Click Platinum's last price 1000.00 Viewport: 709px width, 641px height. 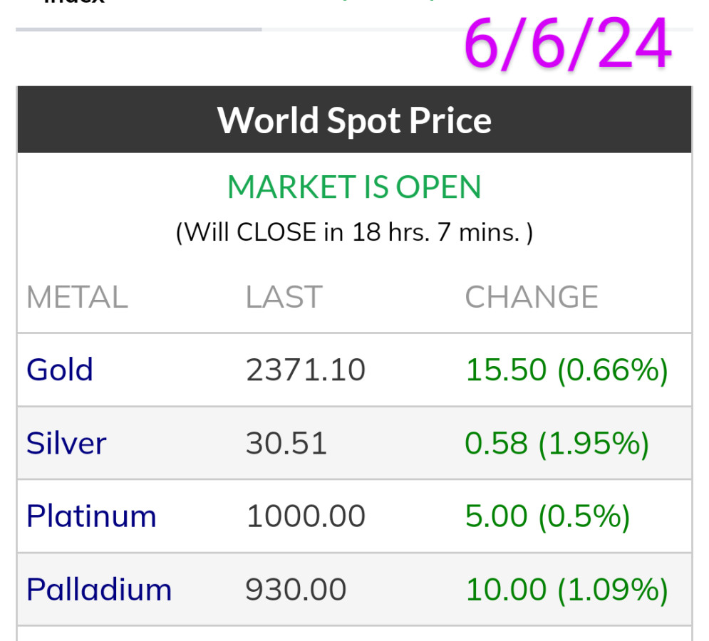click(x=306, y=516)
